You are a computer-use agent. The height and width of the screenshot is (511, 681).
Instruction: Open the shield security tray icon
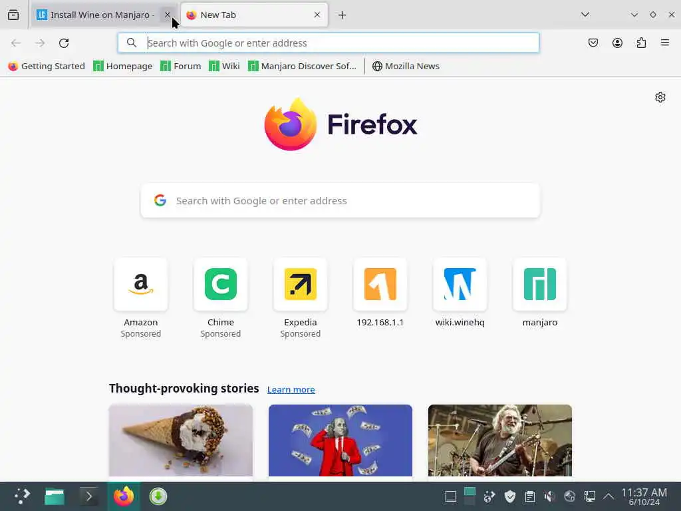click(x=510, y=496)
